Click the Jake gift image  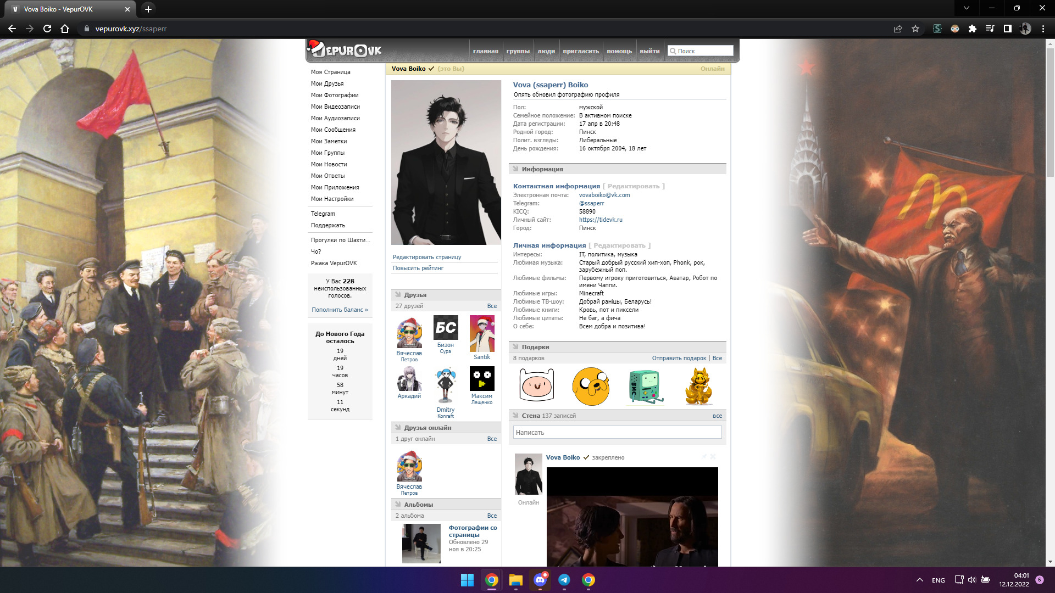pyautogui.click(x=591, y=387)
